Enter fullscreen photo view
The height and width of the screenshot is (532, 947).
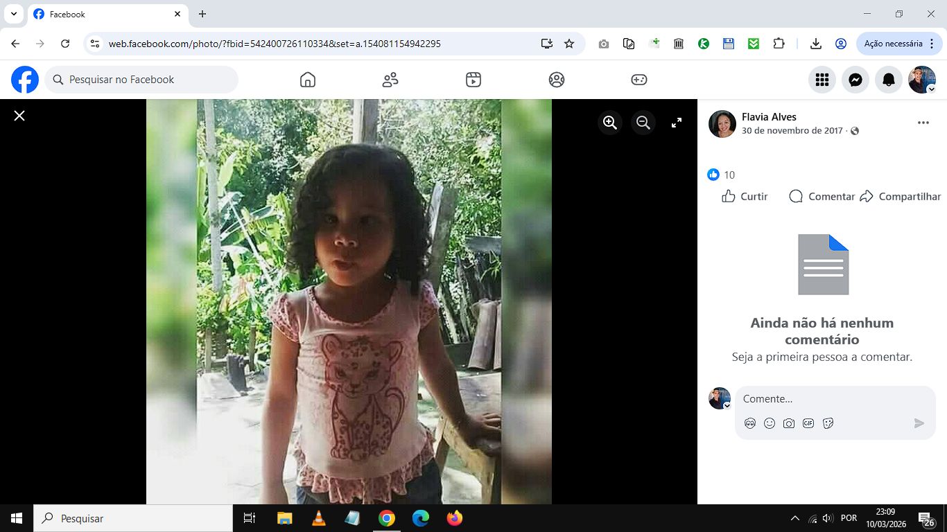pyautogui.click(x=677, y=123)
